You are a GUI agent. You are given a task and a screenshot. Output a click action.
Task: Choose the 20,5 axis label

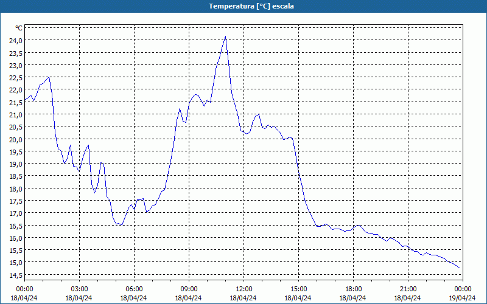[x=16, y=126]
